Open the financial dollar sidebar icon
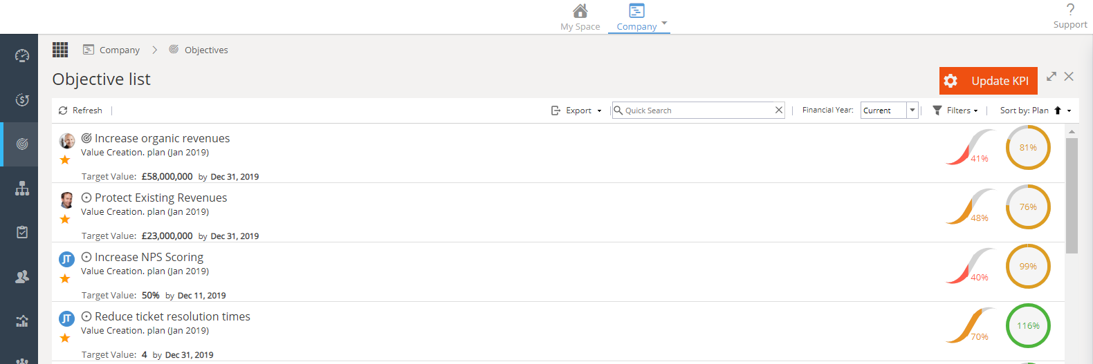1093x364 pixels. pyautogui.click(x=22, y=100)
